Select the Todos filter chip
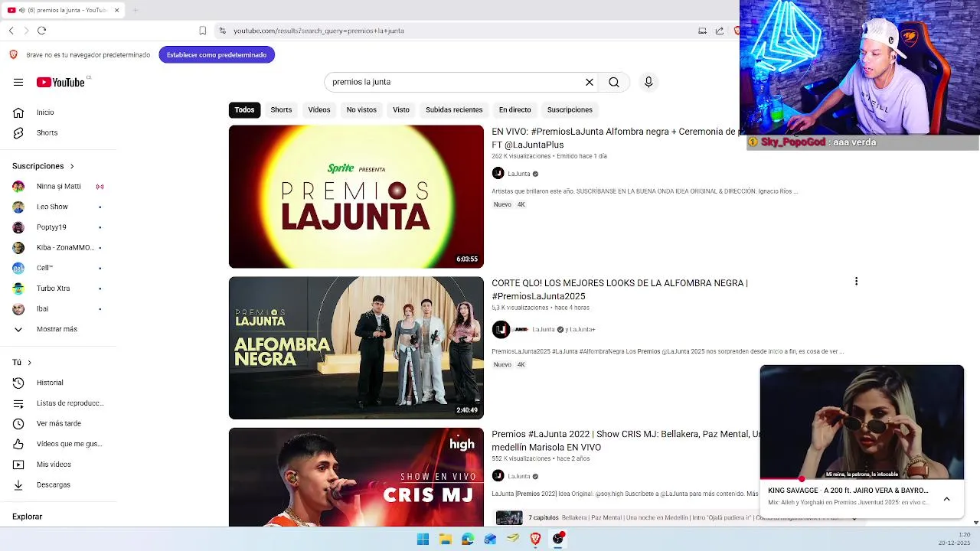The image size is (980, 551). [x=244, y=109]
